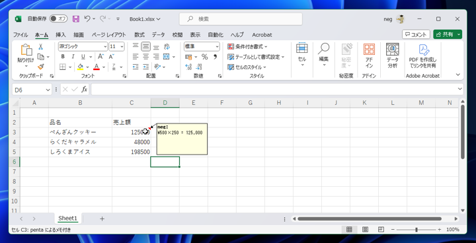
Task: Toggle Underline formatting
Action: click(x=83, y=57)
